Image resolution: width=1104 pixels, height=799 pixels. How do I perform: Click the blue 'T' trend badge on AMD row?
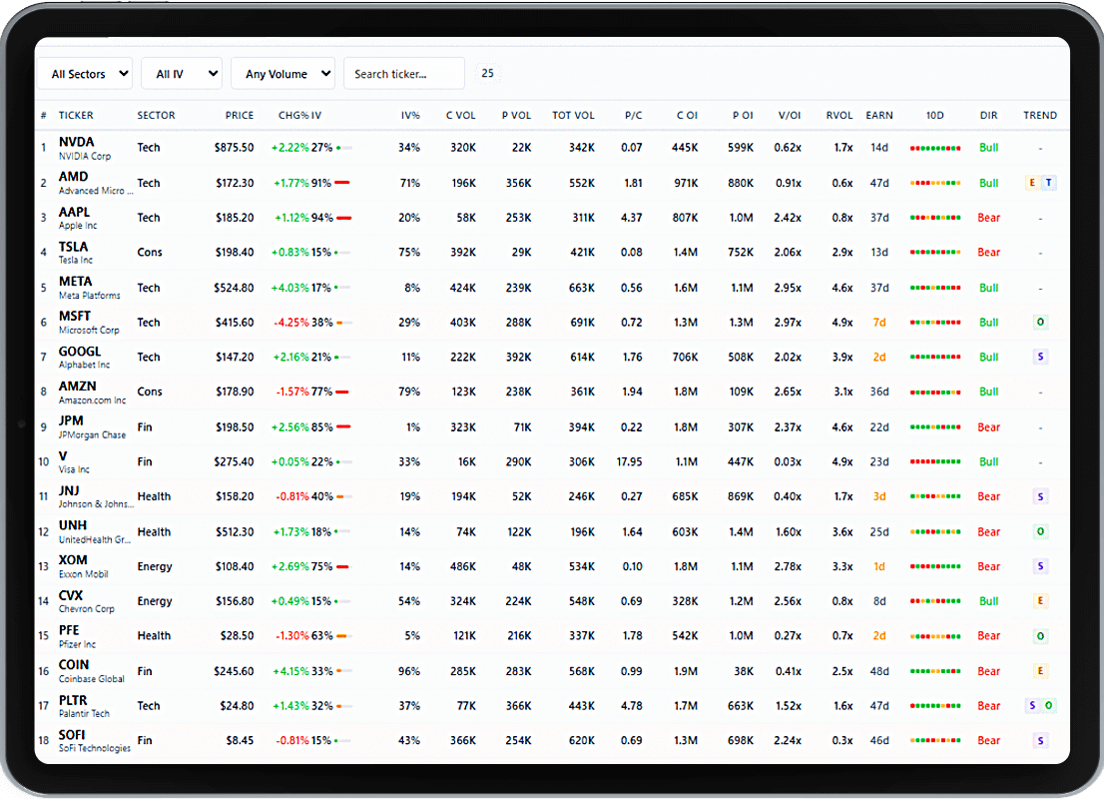pos(1049,183)
